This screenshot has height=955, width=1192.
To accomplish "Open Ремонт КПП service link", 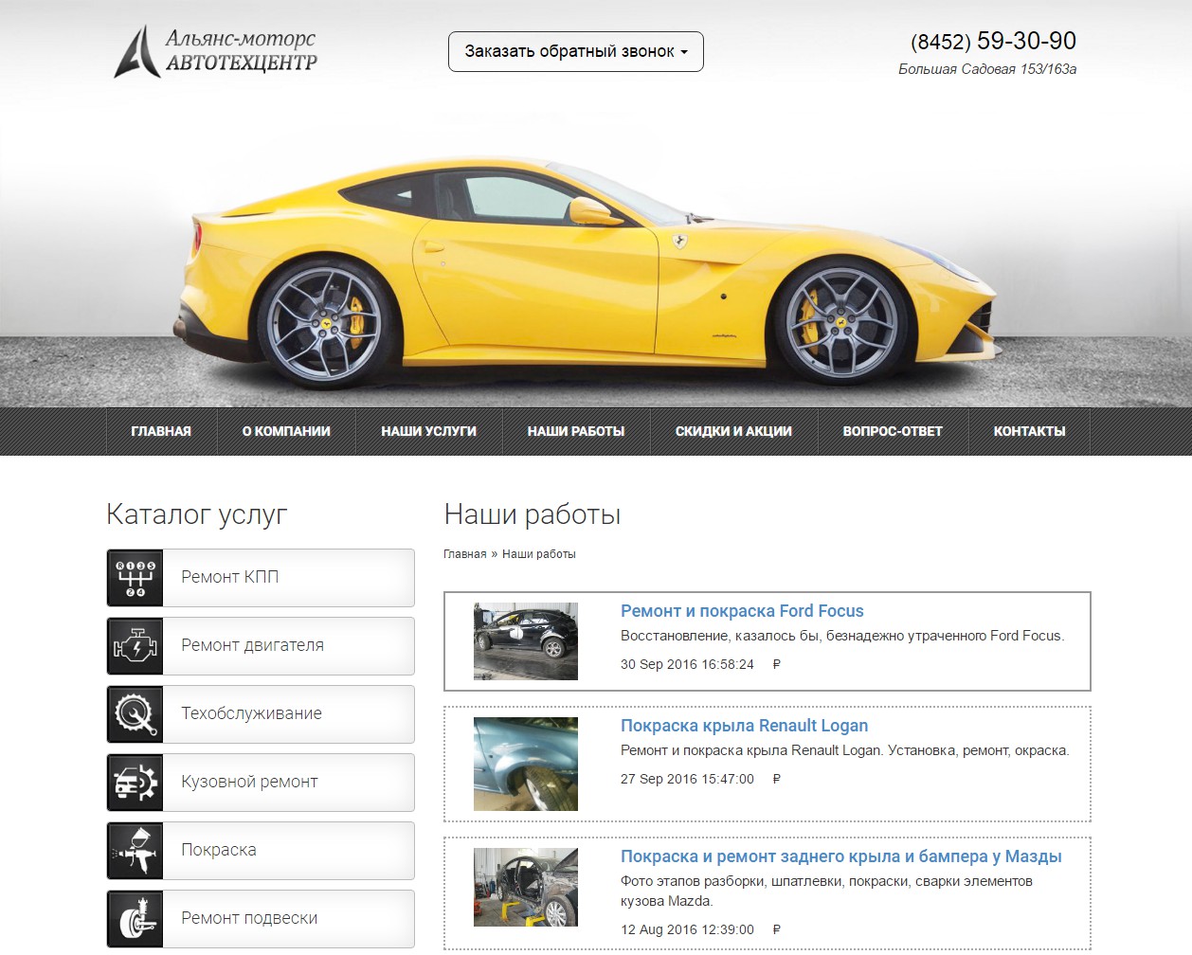I will click(x=261, y=578).
